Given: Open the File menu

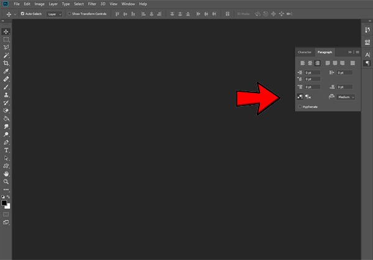Looking at the screenshot, I should pos(17,4).
